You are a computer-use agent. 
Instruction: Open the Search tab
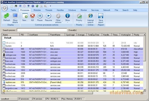(125, 10)
